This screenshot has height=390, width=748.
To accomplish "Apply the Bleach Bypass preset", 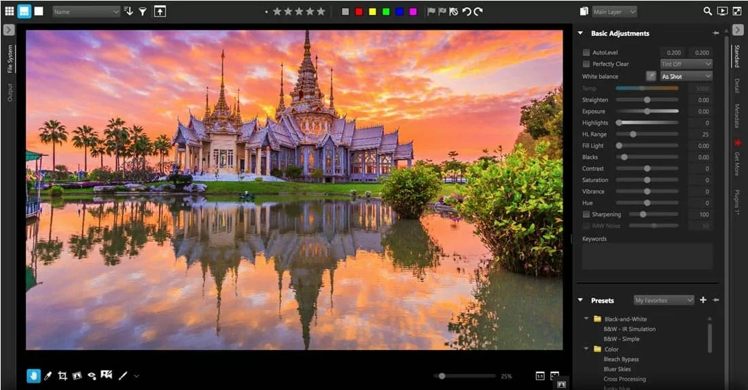I will pos(621,359).
